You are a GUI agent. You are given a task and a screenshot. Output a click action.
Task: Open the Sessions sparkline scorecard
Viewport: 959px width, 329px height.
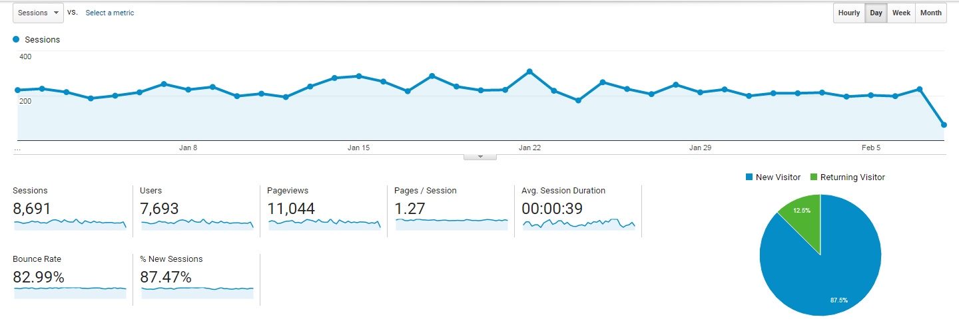point(69,224)
